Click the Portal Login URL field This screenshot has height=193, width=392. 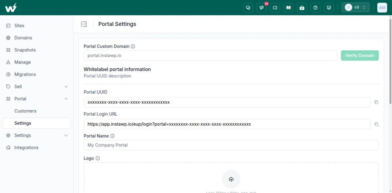point(227,124)
